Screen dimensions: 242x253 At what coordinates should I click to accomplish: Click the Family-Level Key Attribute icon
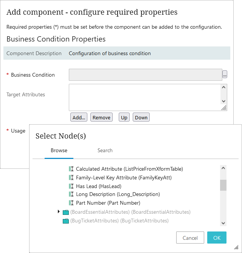click(x=71, y=177)
